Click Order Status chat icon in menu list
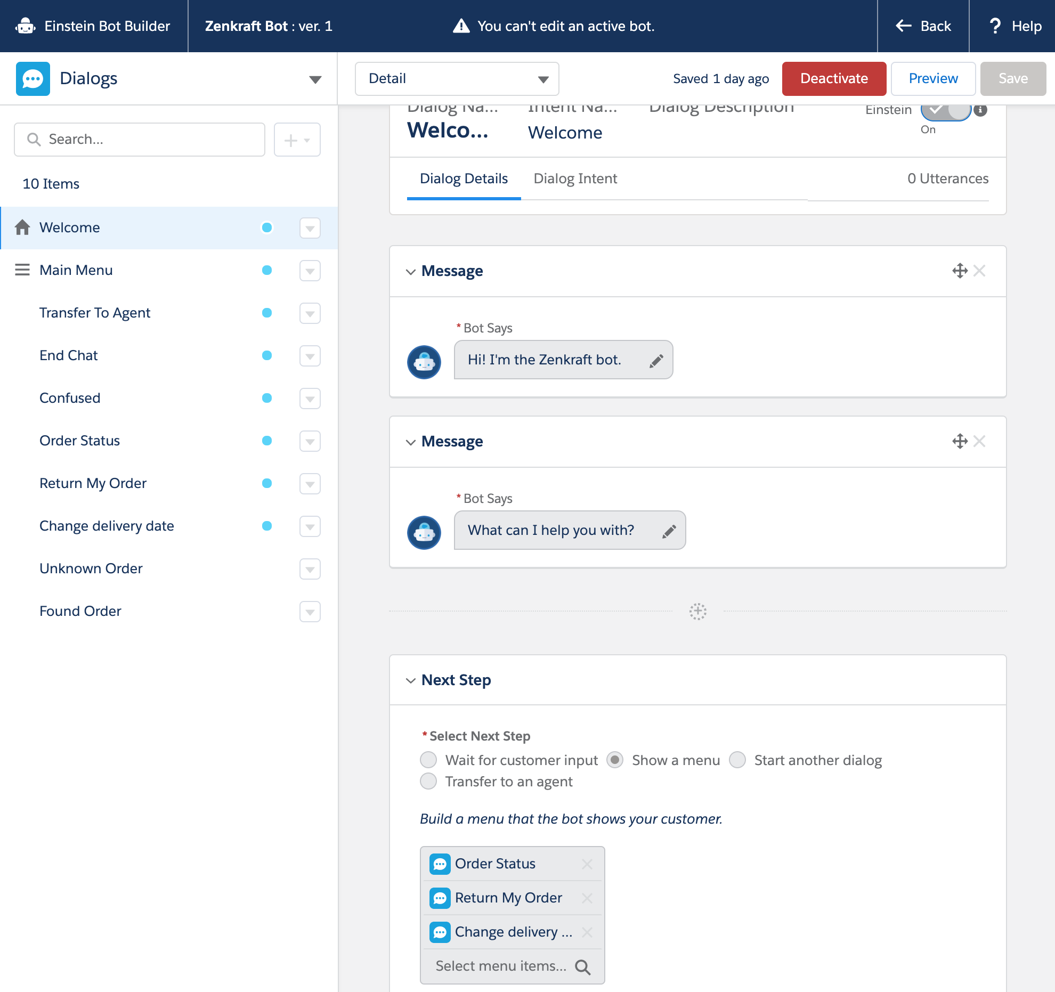This screenshot has width=1055, height=992. coord(440,864)
